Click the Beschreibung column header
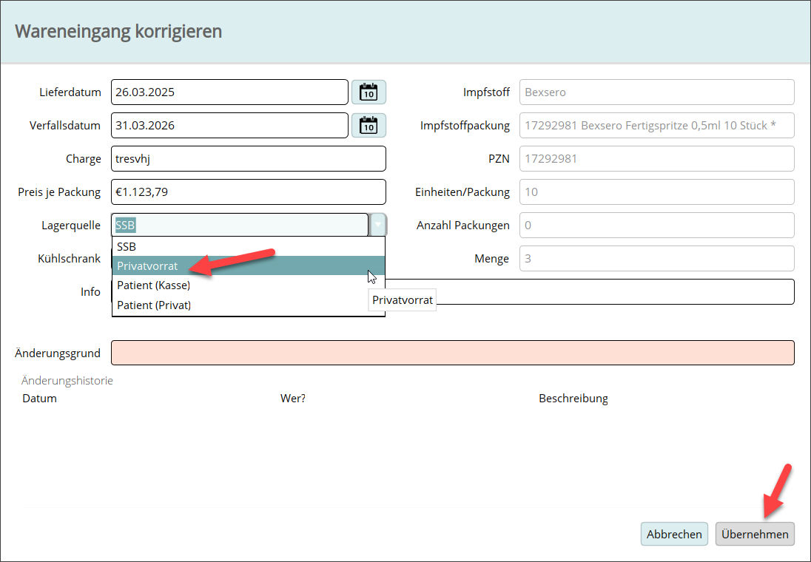 pyautogui.click(x=573, y=399)
